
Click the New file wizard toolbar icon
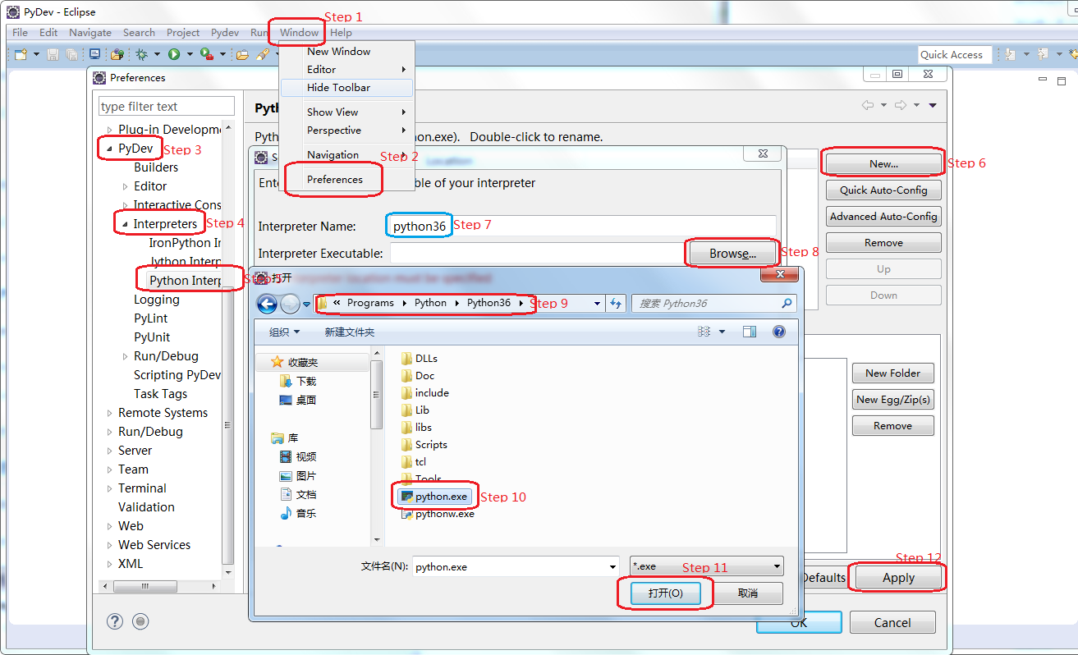click(x=21, y=54)
